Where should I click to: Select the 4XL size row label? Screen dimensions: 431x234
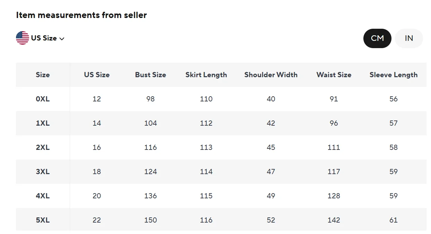pos(43,196)
